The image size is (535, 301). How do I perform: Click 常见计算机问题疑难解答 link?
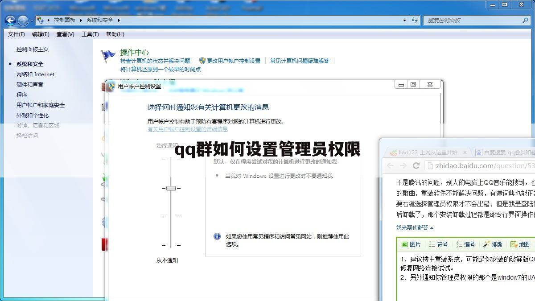[300, 61]
